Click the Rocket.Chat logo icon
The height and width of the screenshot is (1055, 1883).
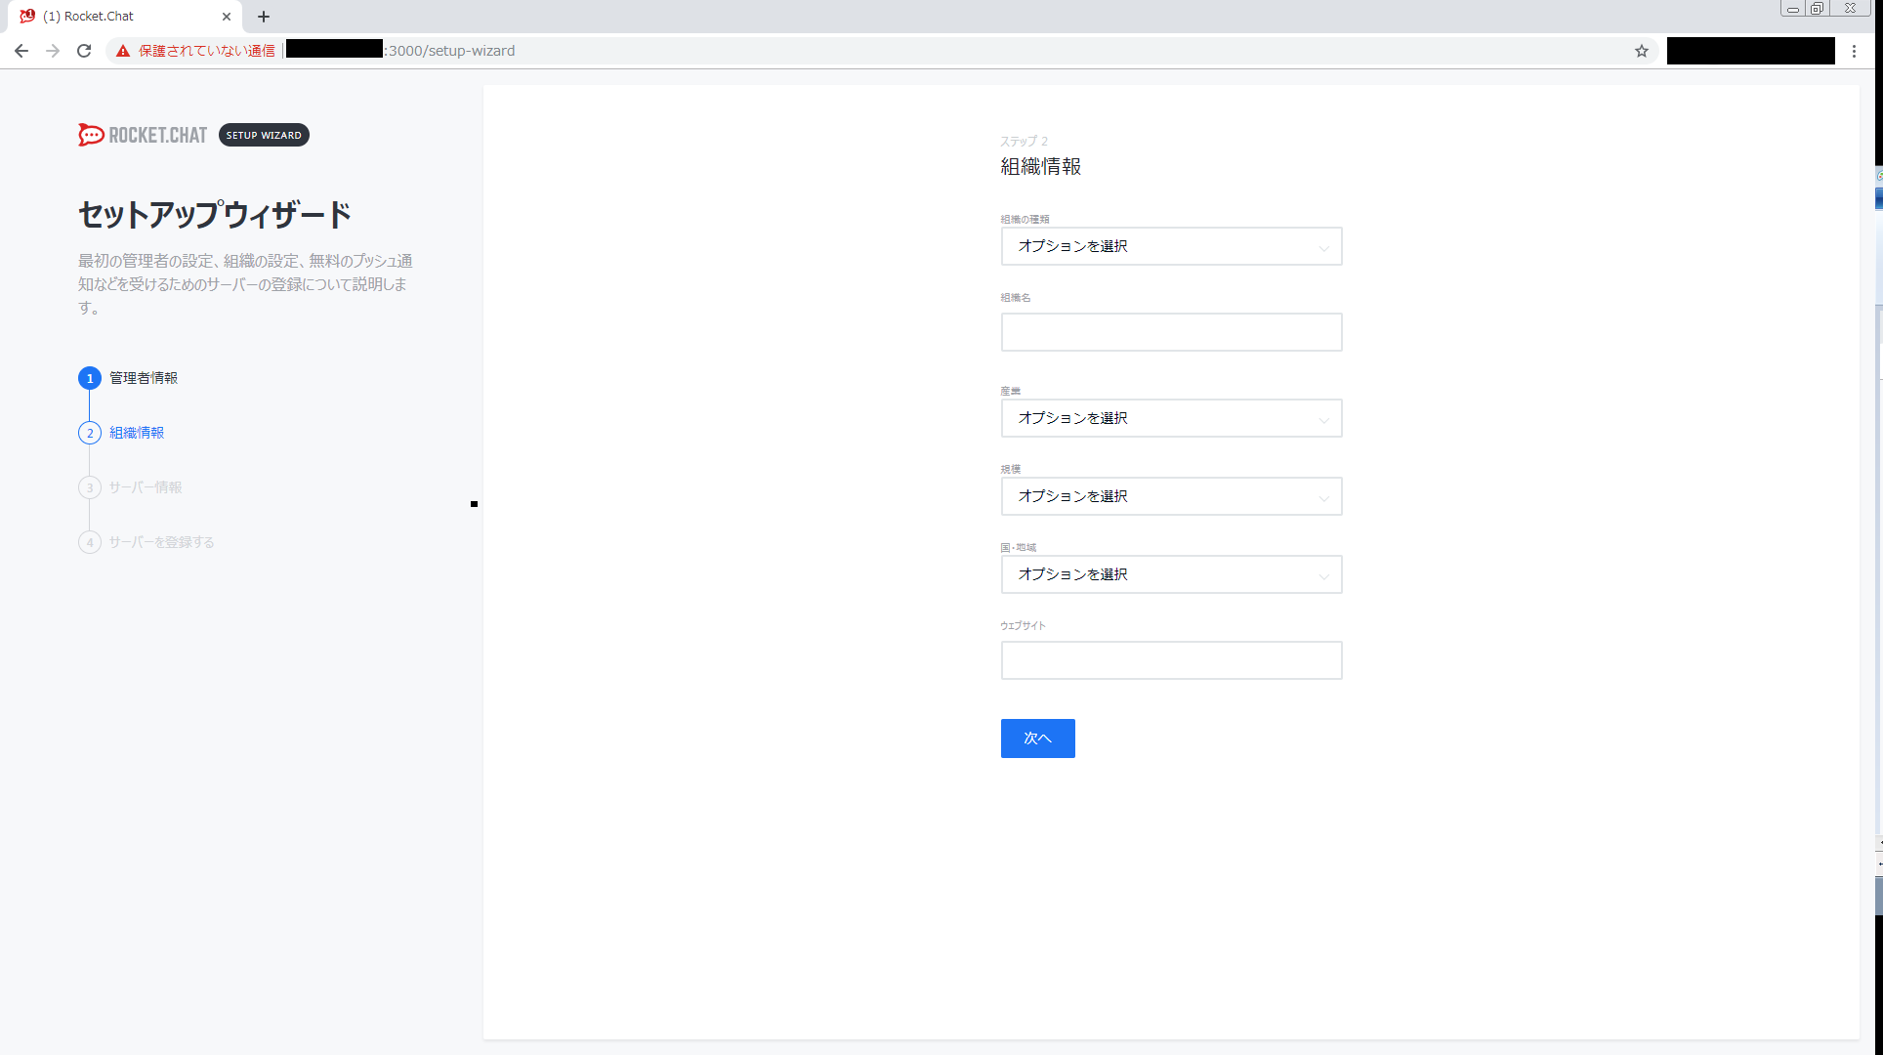pos(91,135)
